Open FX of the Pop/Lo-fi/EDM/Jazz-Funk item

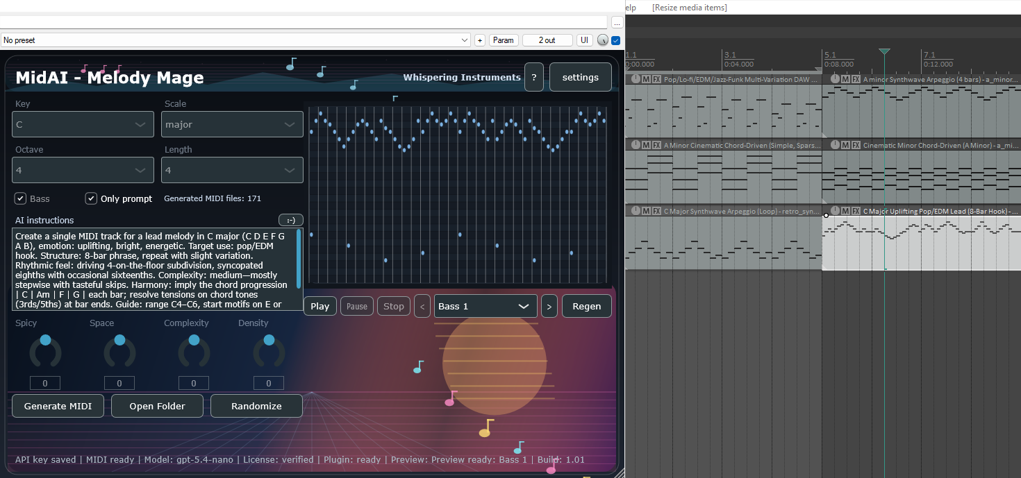click(656, 80)
